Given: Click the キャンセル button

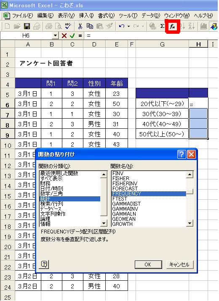Looking at the screenshot, I should (179, 265).
